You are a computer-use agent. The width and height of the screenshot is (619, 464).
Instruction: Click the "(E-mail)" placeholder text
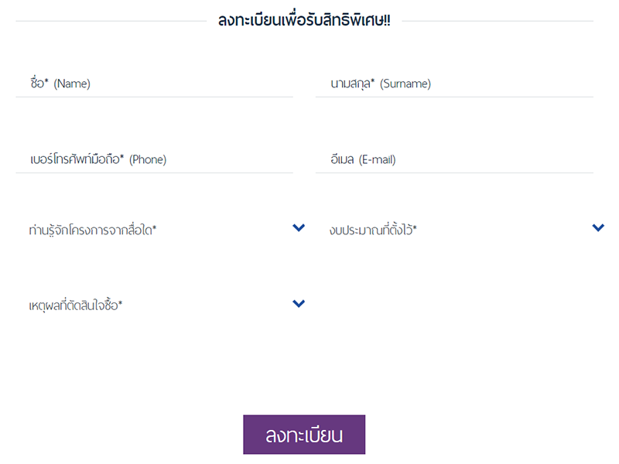click(x=378, y=160)
